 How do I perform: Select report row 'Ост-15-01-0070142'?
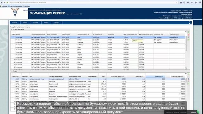click(98, 37)
